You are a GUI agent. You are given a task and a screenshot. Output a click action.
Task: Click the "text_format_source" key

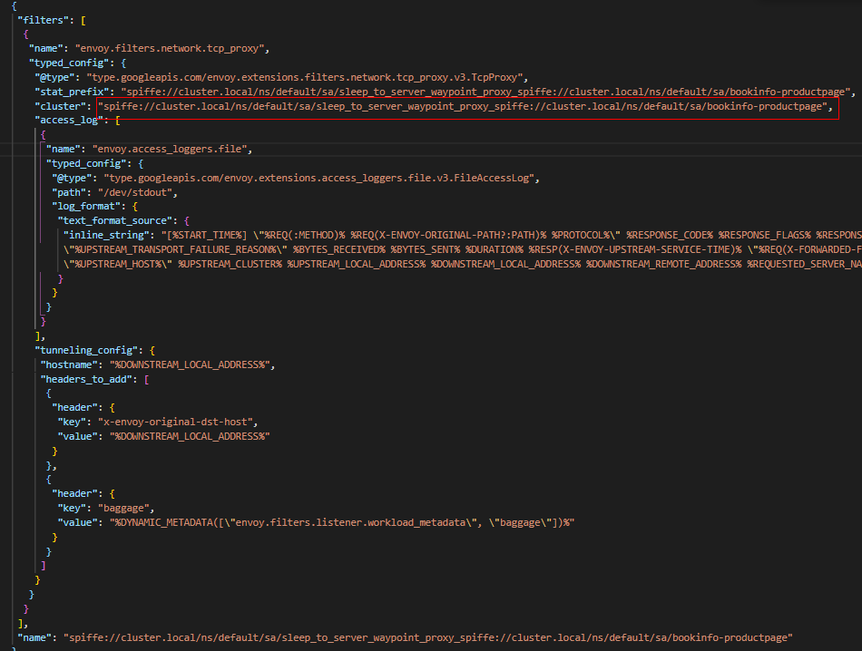click(x=114, y=221)
